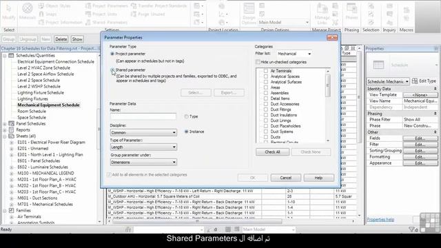Viewport: 441px width, 248px height.
Task: Choose the Shared parameter option
Action: 112,70
